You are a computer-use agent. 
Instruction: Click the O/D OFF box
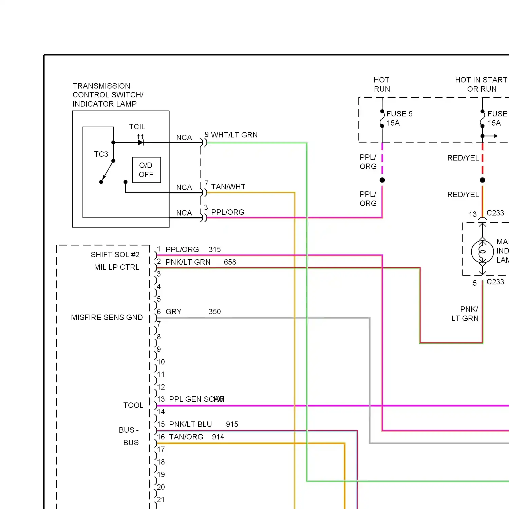pos(146,170)
